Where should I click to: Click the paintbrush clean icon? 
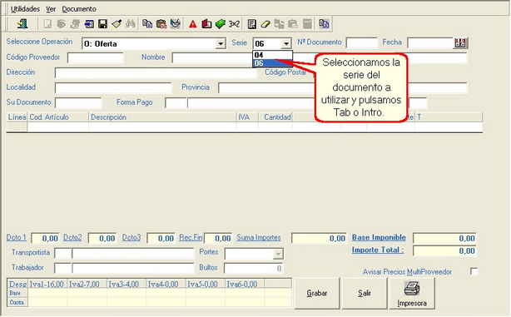pos(117,24)
